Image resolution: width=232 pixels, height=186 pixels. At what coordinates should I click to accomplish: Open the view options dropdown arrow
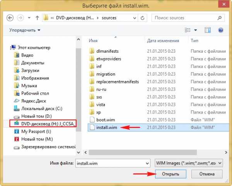pos(195,30)
